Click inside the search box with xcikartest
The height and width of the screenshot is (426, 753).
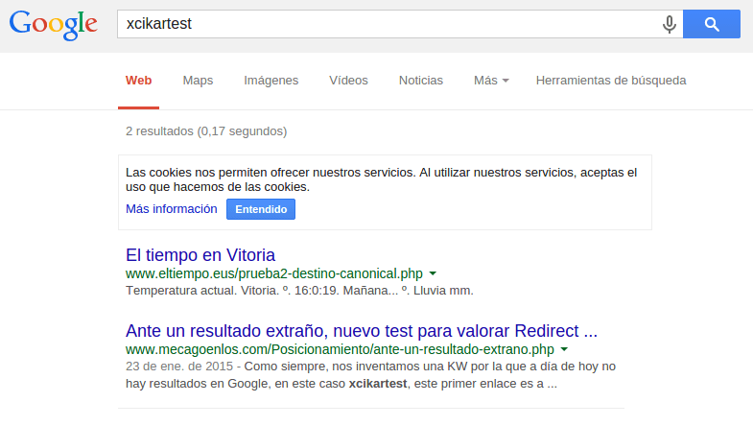pyautogui.click(x=389, y=24)
